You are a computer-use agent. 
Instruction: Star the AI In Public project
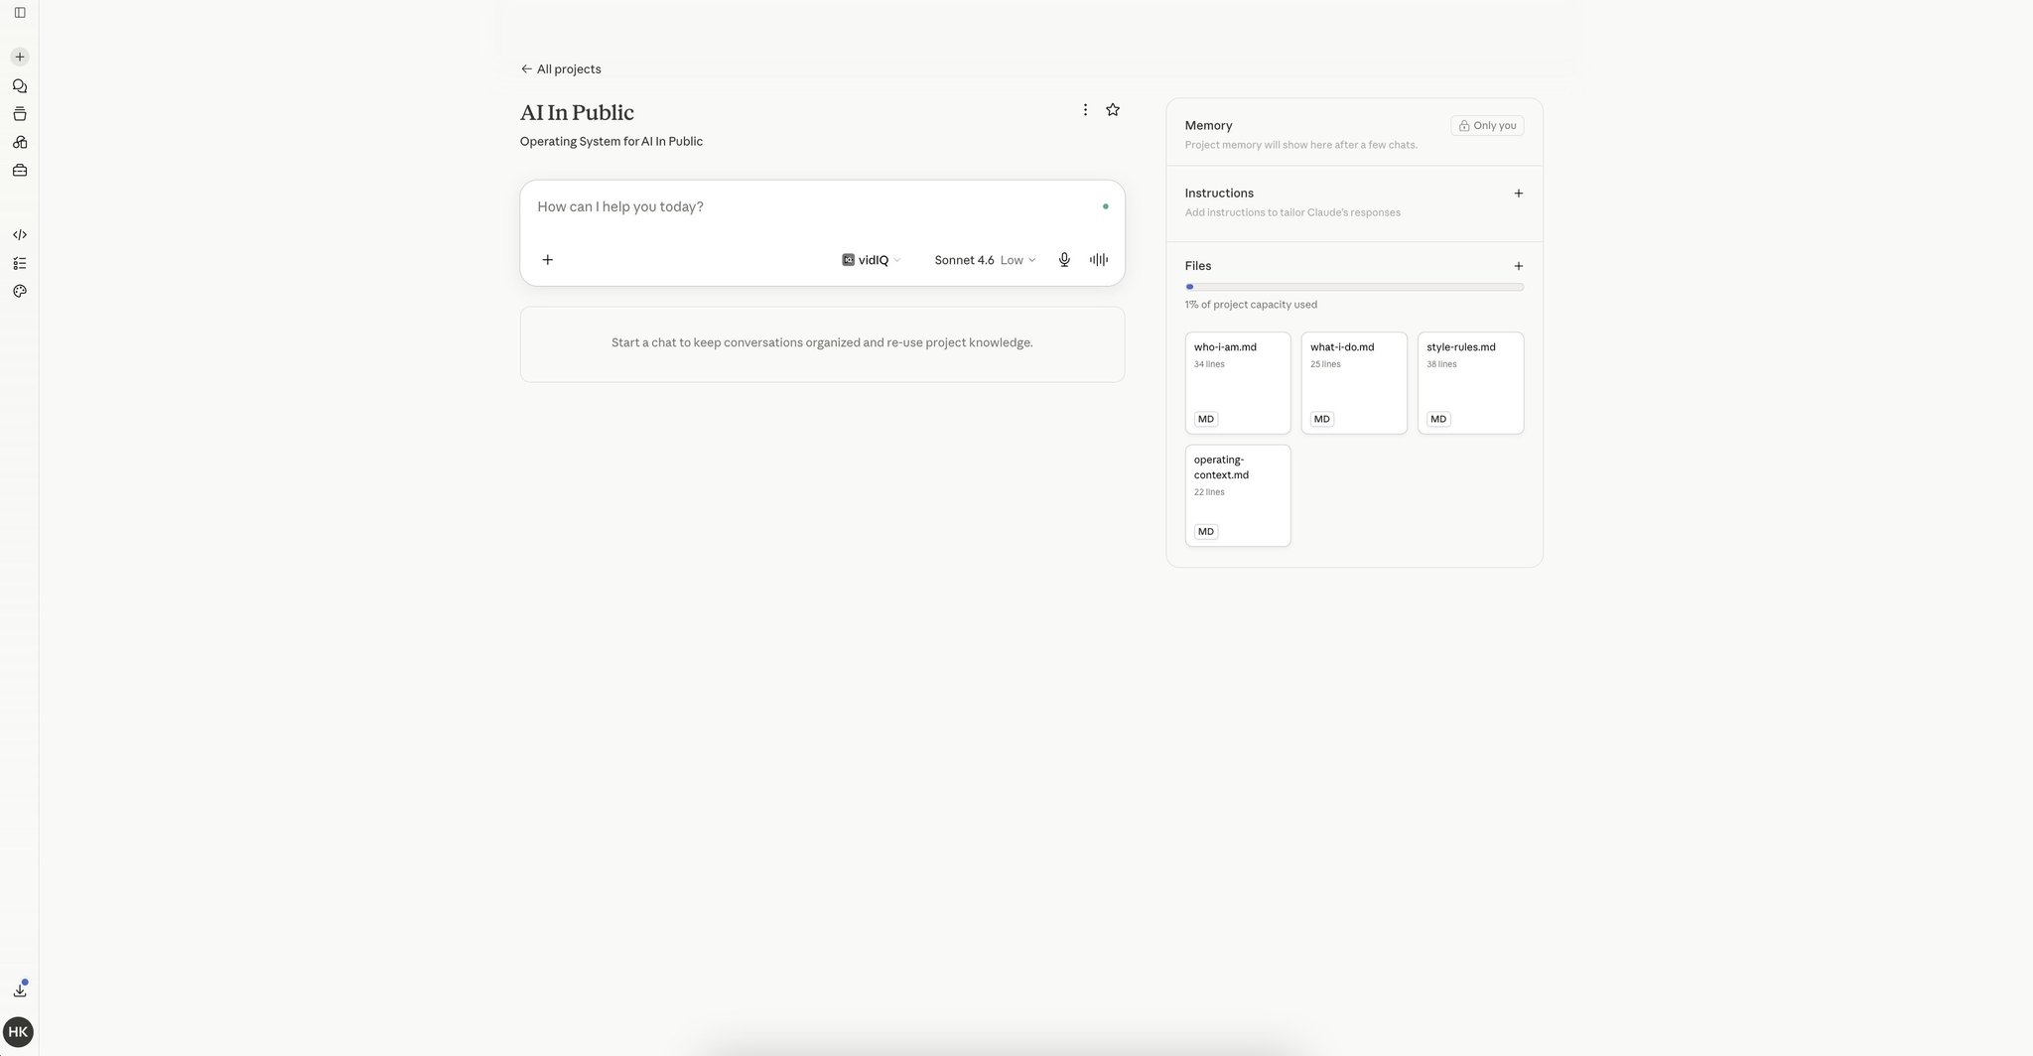coord(1113,110)
